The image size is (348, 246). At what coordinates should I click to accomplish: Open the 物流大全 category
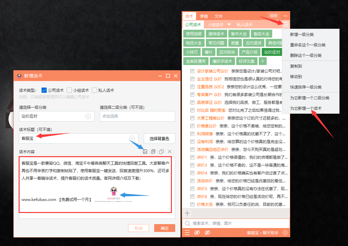coord(194,43)
